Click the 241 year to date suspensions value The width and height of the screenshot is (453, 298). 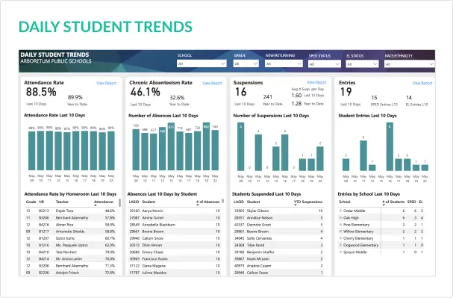pos(267,97)
